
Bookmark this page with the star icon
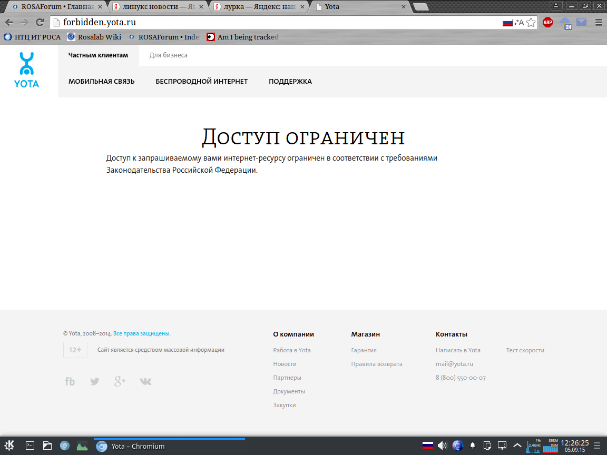[x=531, y=23]
